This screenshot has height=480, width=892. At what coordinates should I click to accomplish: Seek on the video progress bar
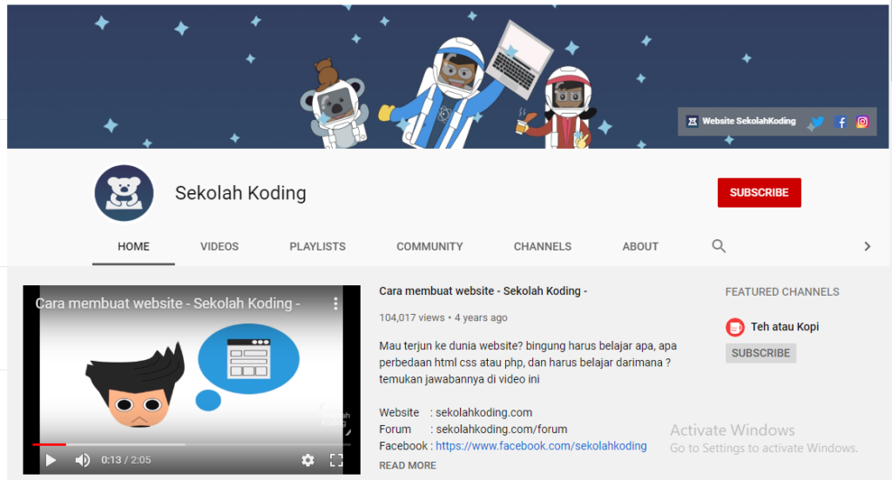(192, 444)
